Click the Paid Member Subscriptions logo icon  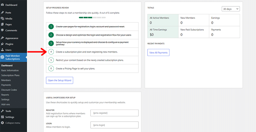(2, 57)
